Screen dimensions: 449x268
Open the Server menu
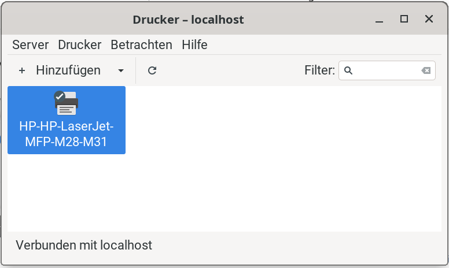30,45
